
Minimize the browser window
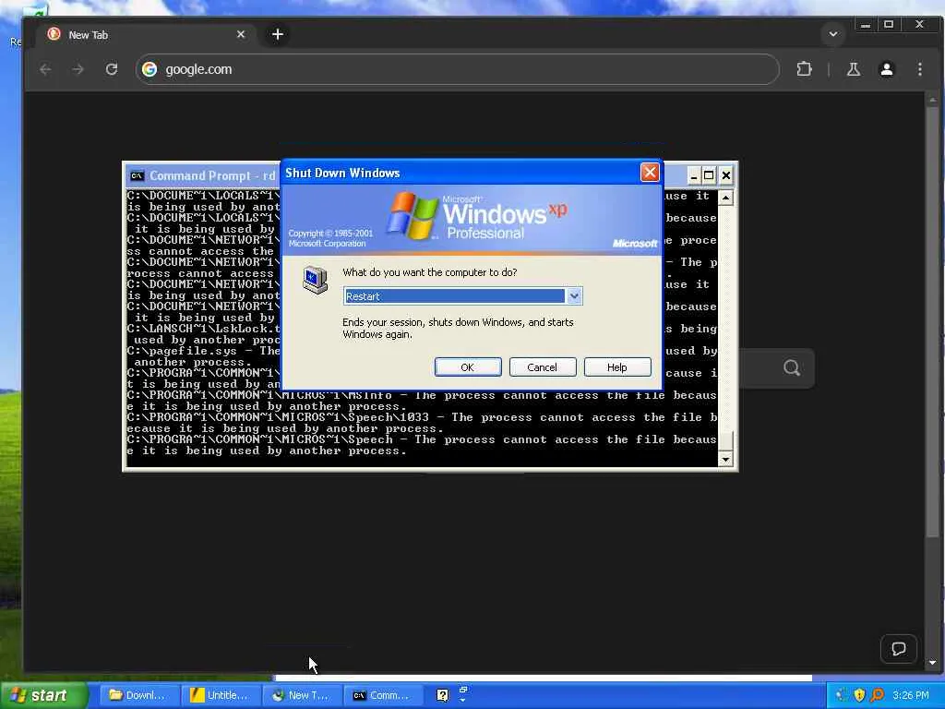tap(866, 25)
